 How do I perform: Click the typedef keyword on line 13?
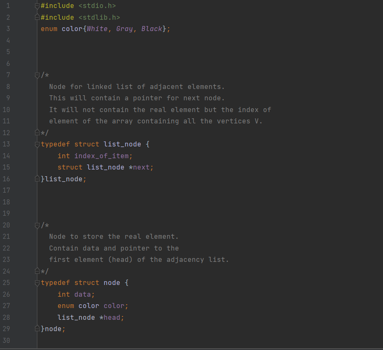tap(55, 144)
